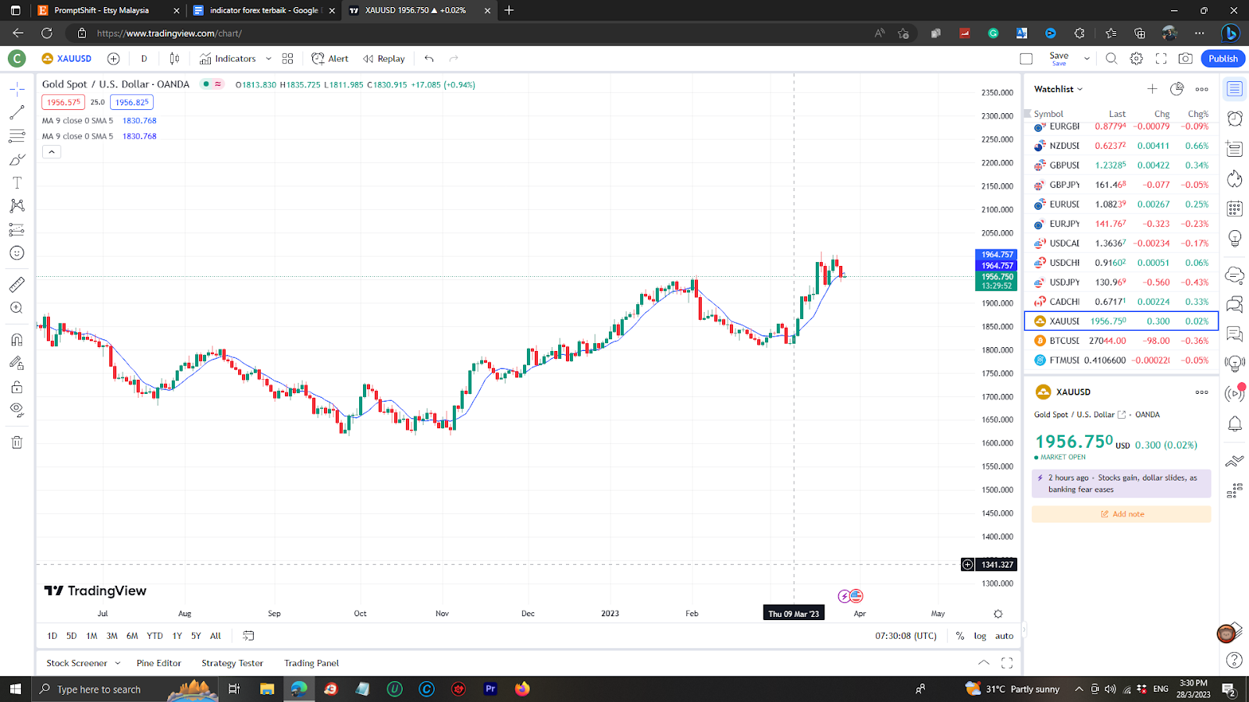
Task: Save the chart layout
Action: pos(1059,58)
